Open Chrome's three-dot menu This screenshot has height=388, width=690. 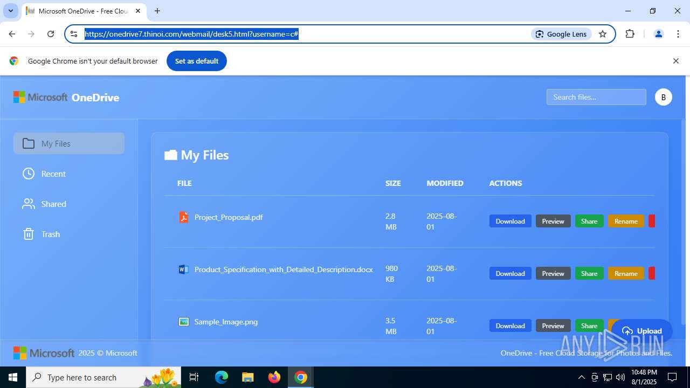click(x=678, y=34)
